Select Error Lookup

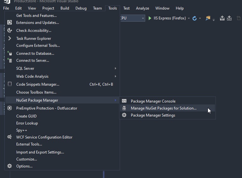point(62,123)
